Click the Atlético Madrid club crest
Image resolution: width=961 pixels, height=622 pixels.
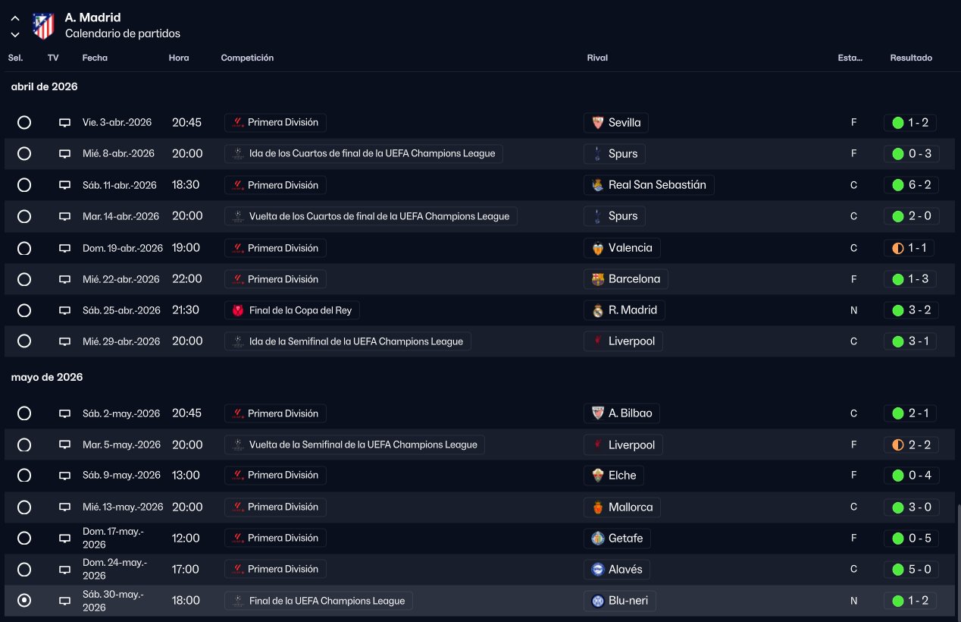(43, 26)
